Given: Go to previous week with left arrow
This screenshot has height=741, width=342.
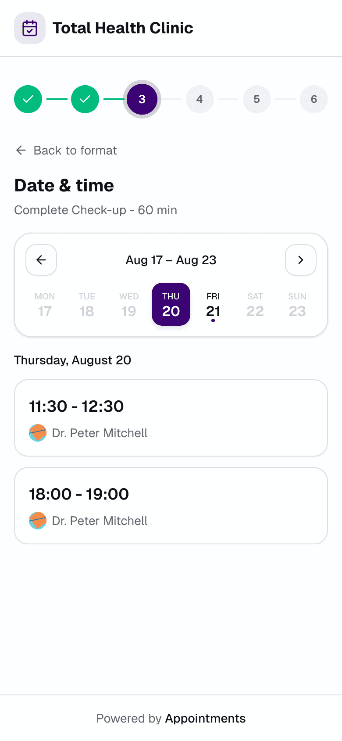Looking at the screenshot, I should click(41, 260).
